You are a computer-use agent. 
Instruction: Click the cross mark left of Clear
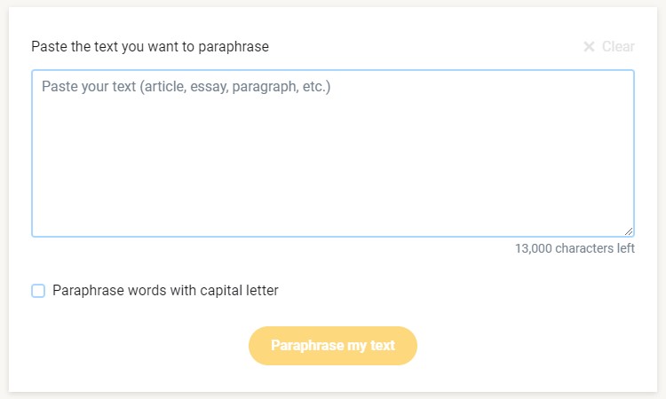tap(589, 46)
